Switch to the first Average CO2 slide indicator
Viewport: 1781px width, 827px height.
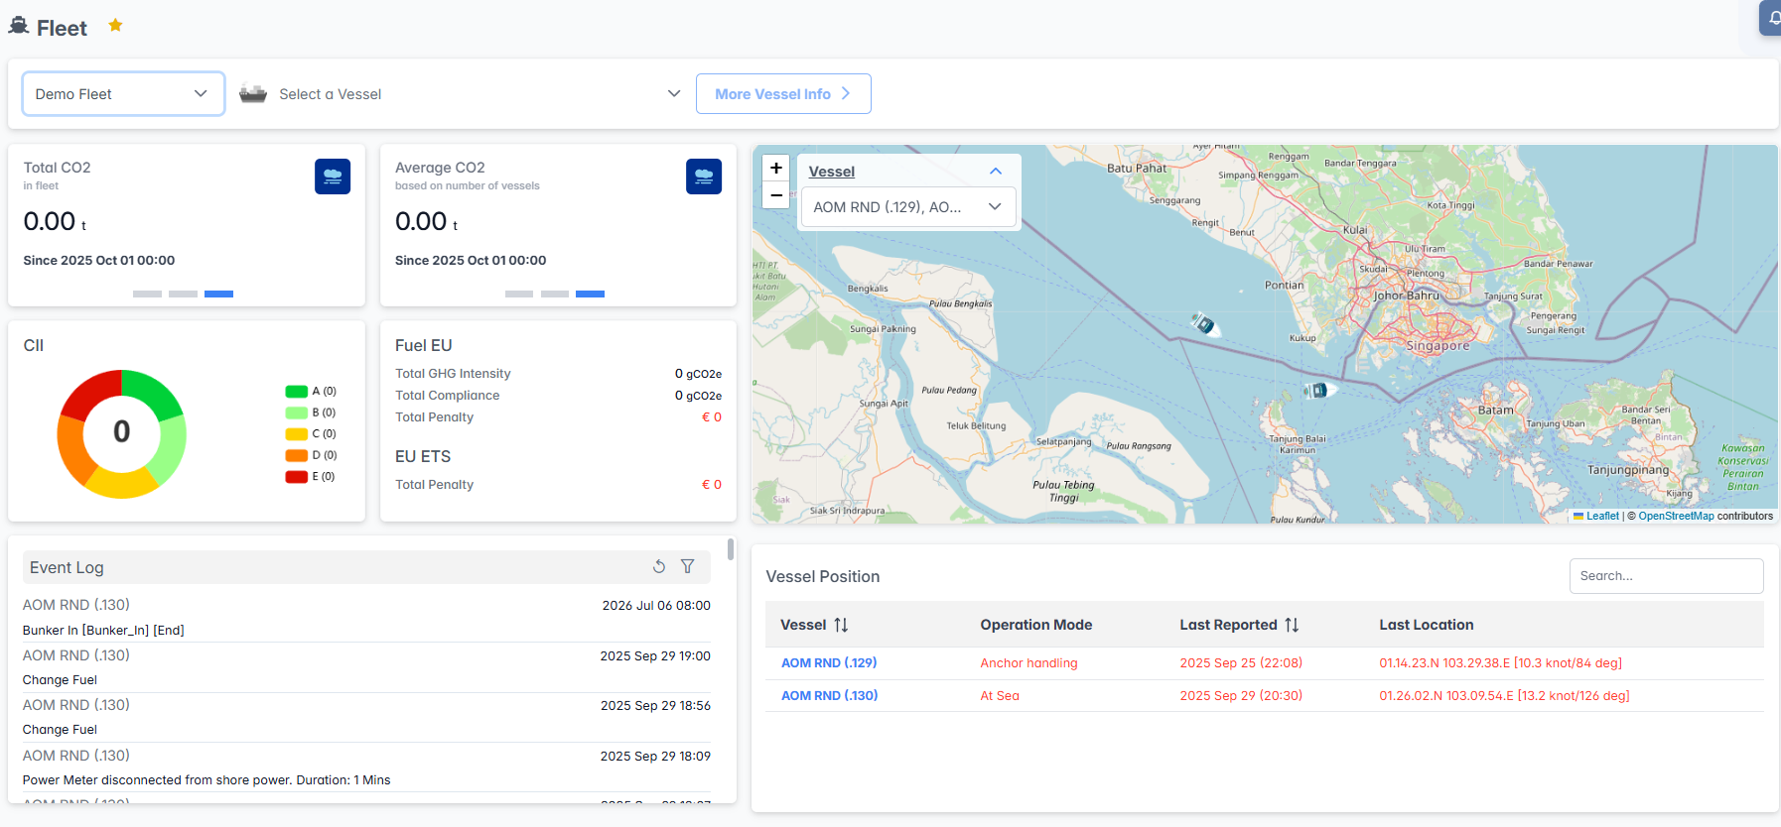coord(518,295)
